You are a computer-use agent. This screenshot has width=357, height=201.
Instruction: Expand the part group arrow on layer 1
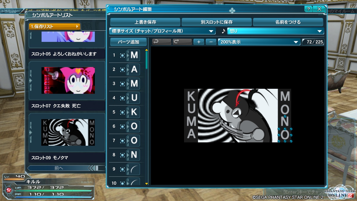pos(127,55)
